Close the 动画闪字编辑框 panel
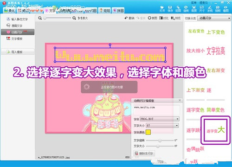Screen dimensions: 232x167 tap(180, 100)
